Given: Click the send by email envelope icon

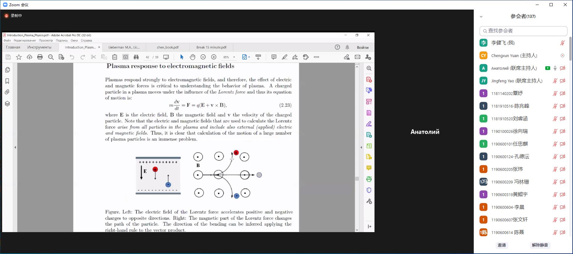Looking at the screenshot, I should (358, 57).
